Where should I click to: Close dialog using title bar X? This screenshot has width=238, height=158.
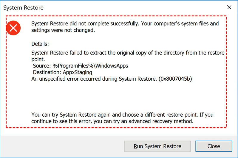229,7
